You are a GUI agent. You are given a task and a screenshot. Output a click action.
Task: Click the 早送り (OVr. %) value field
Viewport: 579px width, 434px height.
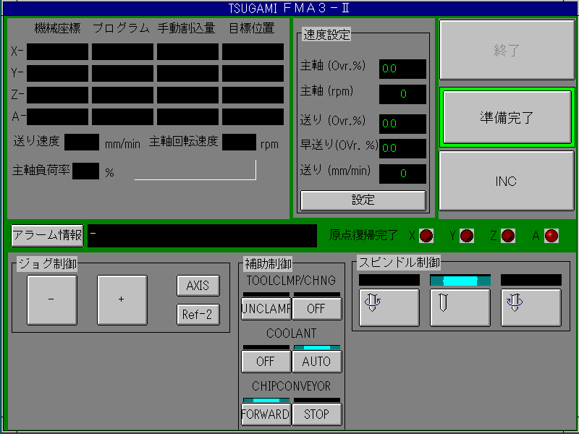click(x=402, y=148)
